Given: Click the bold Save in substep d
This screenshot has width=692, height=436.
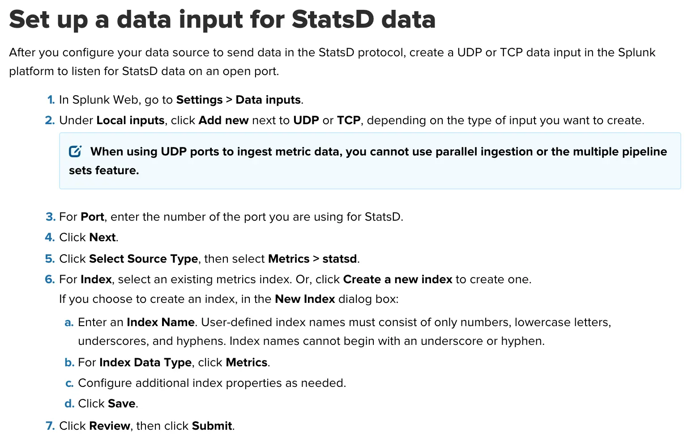Looking at the screenshot, I should tap(122, 403).
